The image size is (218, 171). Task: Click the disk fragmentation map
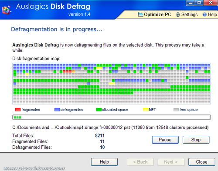click(x=112, y=84)
